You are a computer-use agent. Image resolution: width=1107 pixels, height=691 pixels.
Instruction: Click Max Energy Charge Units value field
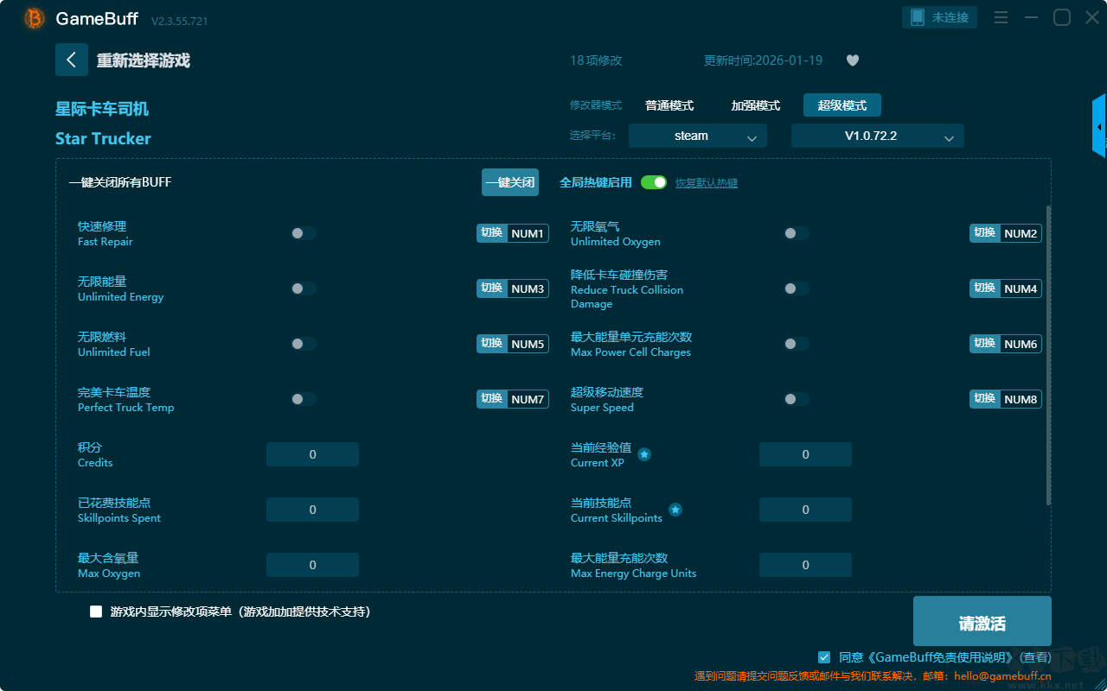[805, 565]
